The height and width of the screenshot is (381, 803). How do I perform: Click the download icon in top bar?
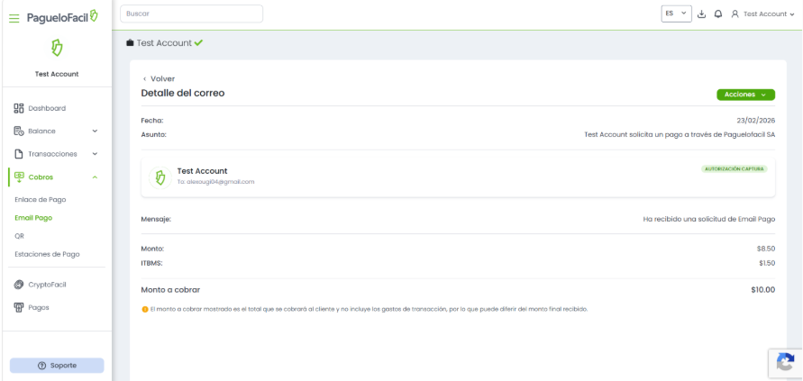[x=702, y=14]
